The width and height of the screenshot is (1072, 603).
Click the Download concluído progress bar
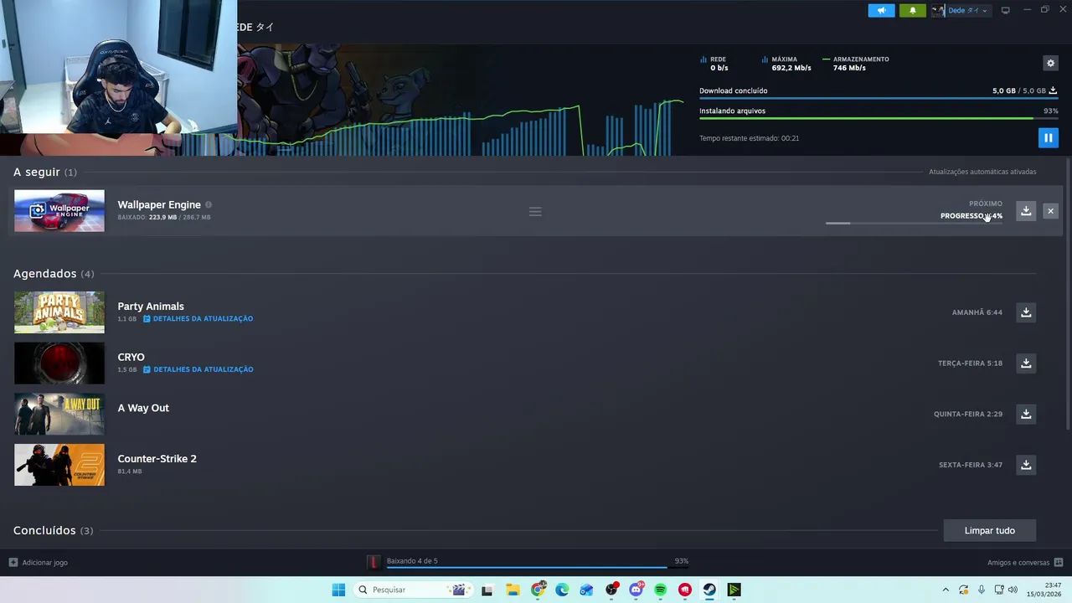click(878, 99)
